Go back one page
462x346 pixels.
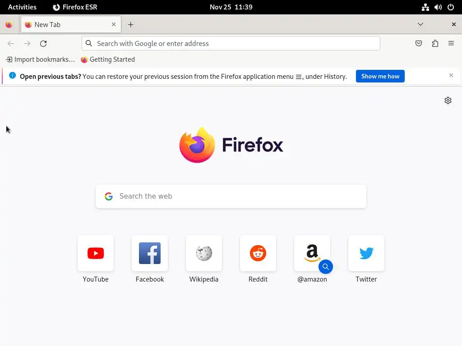[x=11, y=44]
